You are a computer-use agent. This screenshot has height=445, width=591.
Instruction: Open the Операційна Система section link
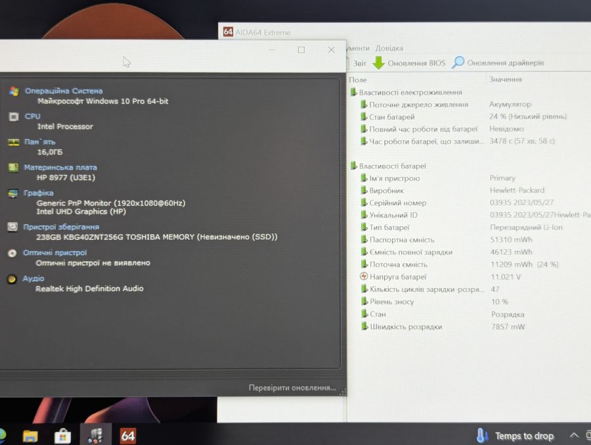point(64,91)
